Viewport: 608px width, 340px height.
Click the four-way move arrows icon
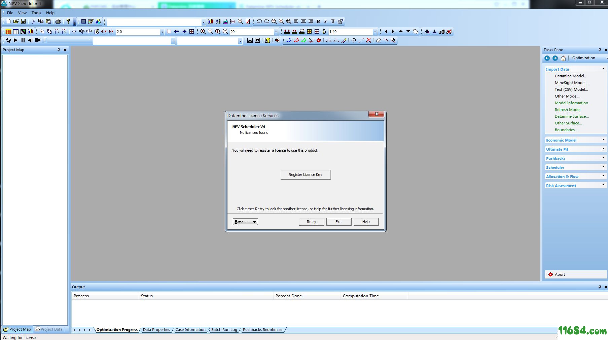(354, 40)
